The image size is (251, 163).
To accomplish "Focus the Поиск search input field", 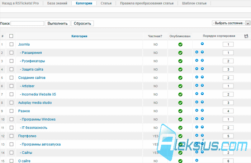I will [x=27, y=23].
